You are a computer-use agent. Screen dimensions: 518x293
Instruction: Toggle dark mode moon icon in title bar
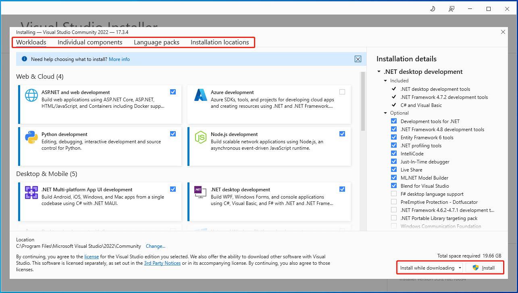[433, 8]
